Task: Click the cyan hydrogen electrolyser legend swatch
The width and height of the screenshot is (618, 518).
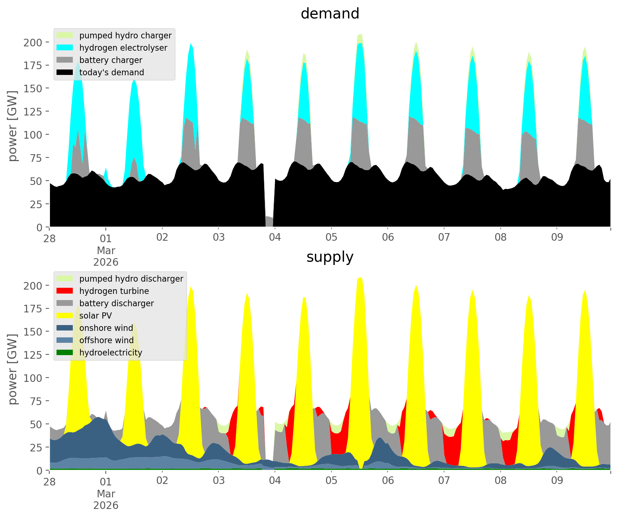Action: pyautogui.click(x=65, y=48)
